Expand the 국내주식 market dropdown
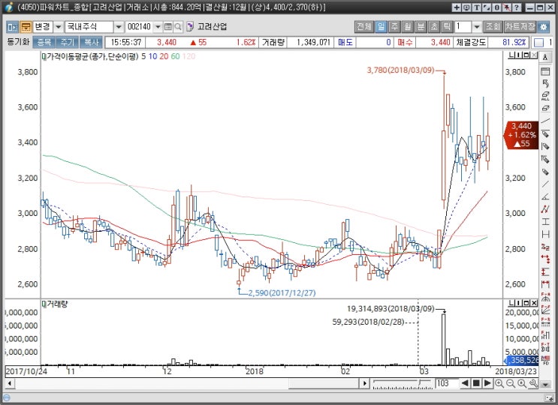The width and height of the screenshot is (558, 405). pos(119,27)
